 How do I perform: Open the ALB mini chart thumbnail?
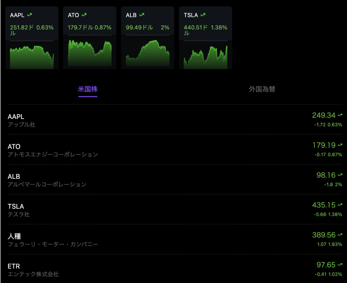(147, 55)
